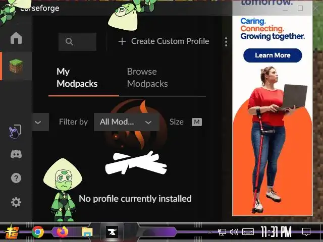Open the volume speaker tray icon
This screenshot has width=323, height=242.
point(234,232)
